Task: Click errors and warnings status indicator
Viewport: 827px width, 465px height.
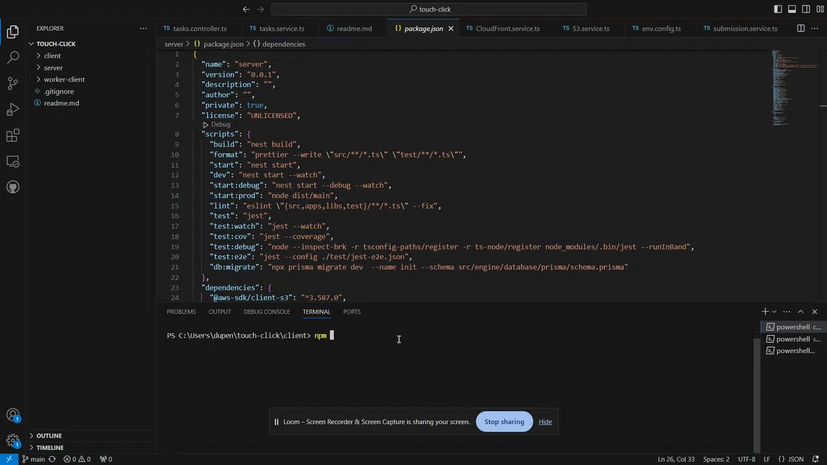Action: [x=78, y=459]
